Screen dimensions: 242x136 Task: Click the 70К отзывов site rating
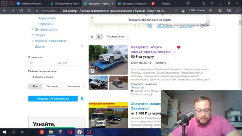pos(197,11)
